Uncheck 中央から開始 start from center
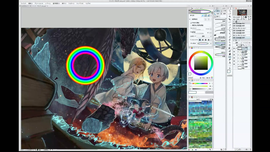270x152 pixels. (x=191, y=23)
